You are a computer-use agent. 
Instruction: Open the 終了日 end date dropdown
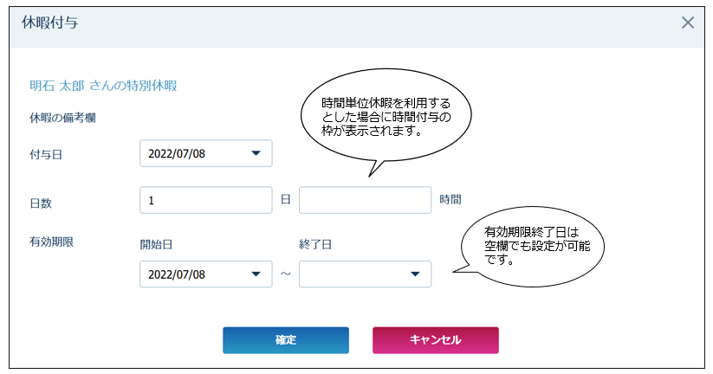[x=365, y=274]
